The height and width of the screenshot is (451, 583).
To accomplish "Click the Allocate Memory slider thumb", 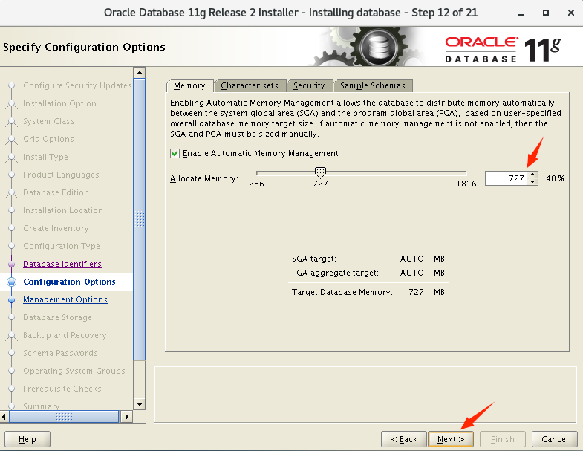I will [320, 172].
